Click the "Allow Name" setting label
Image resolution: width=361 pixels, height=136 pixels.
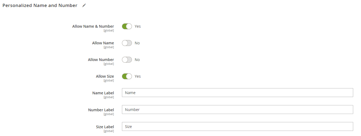pyautogui.click(x=103, y=43)
